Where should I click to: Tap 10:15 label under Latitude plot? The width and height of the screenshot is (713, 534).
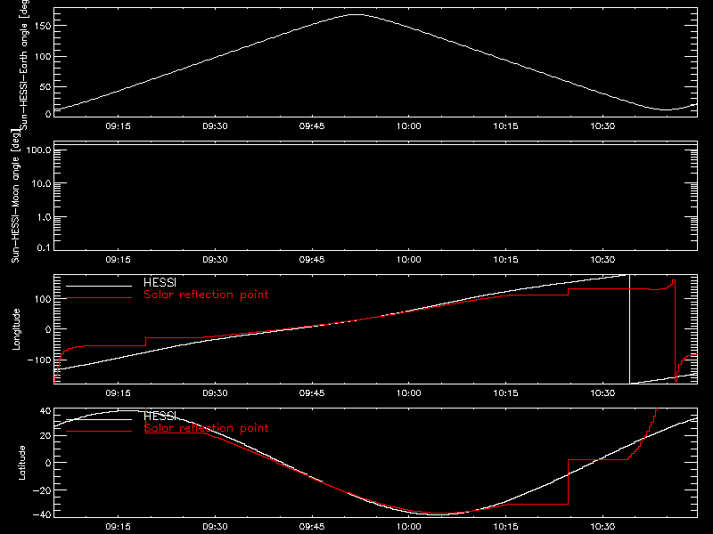pyautogui.click(x=505, y=526)
